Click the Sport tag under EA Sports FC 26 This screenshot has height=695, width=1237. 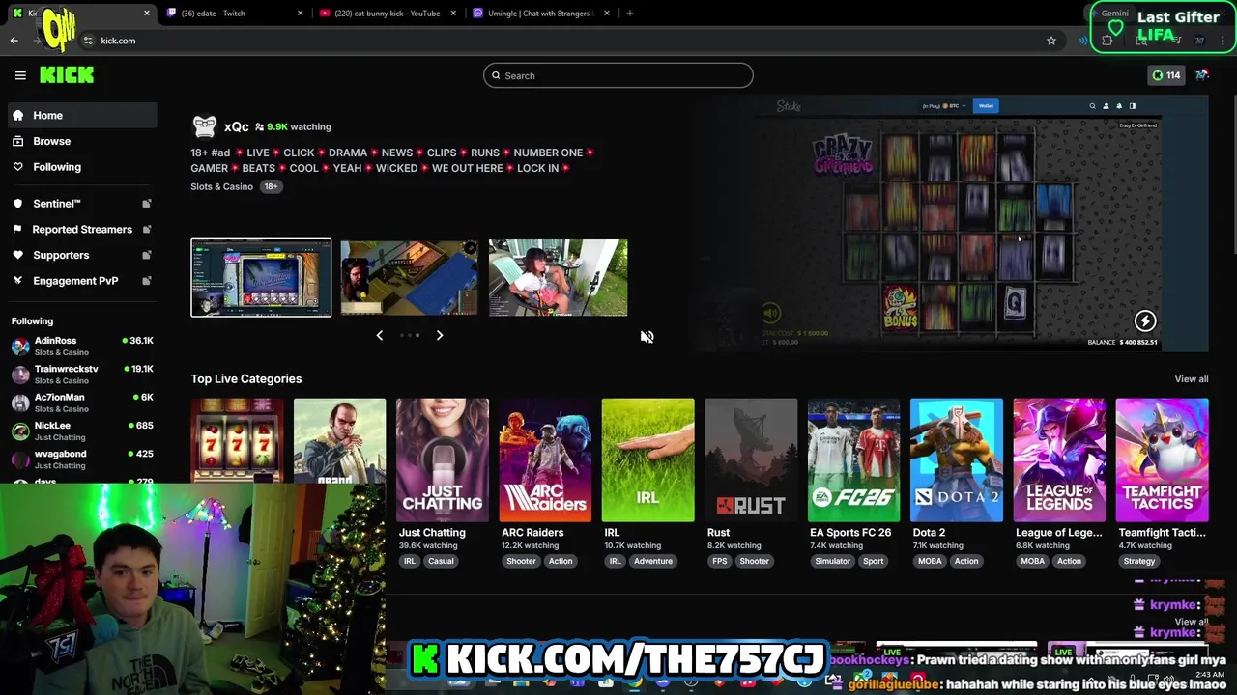point(874,561)
